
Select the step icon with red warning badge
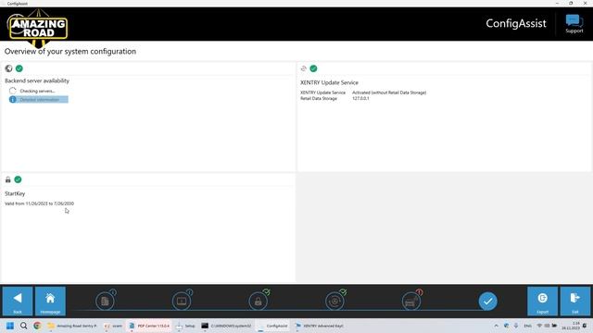pyautogui.click(x=411, y=301)
